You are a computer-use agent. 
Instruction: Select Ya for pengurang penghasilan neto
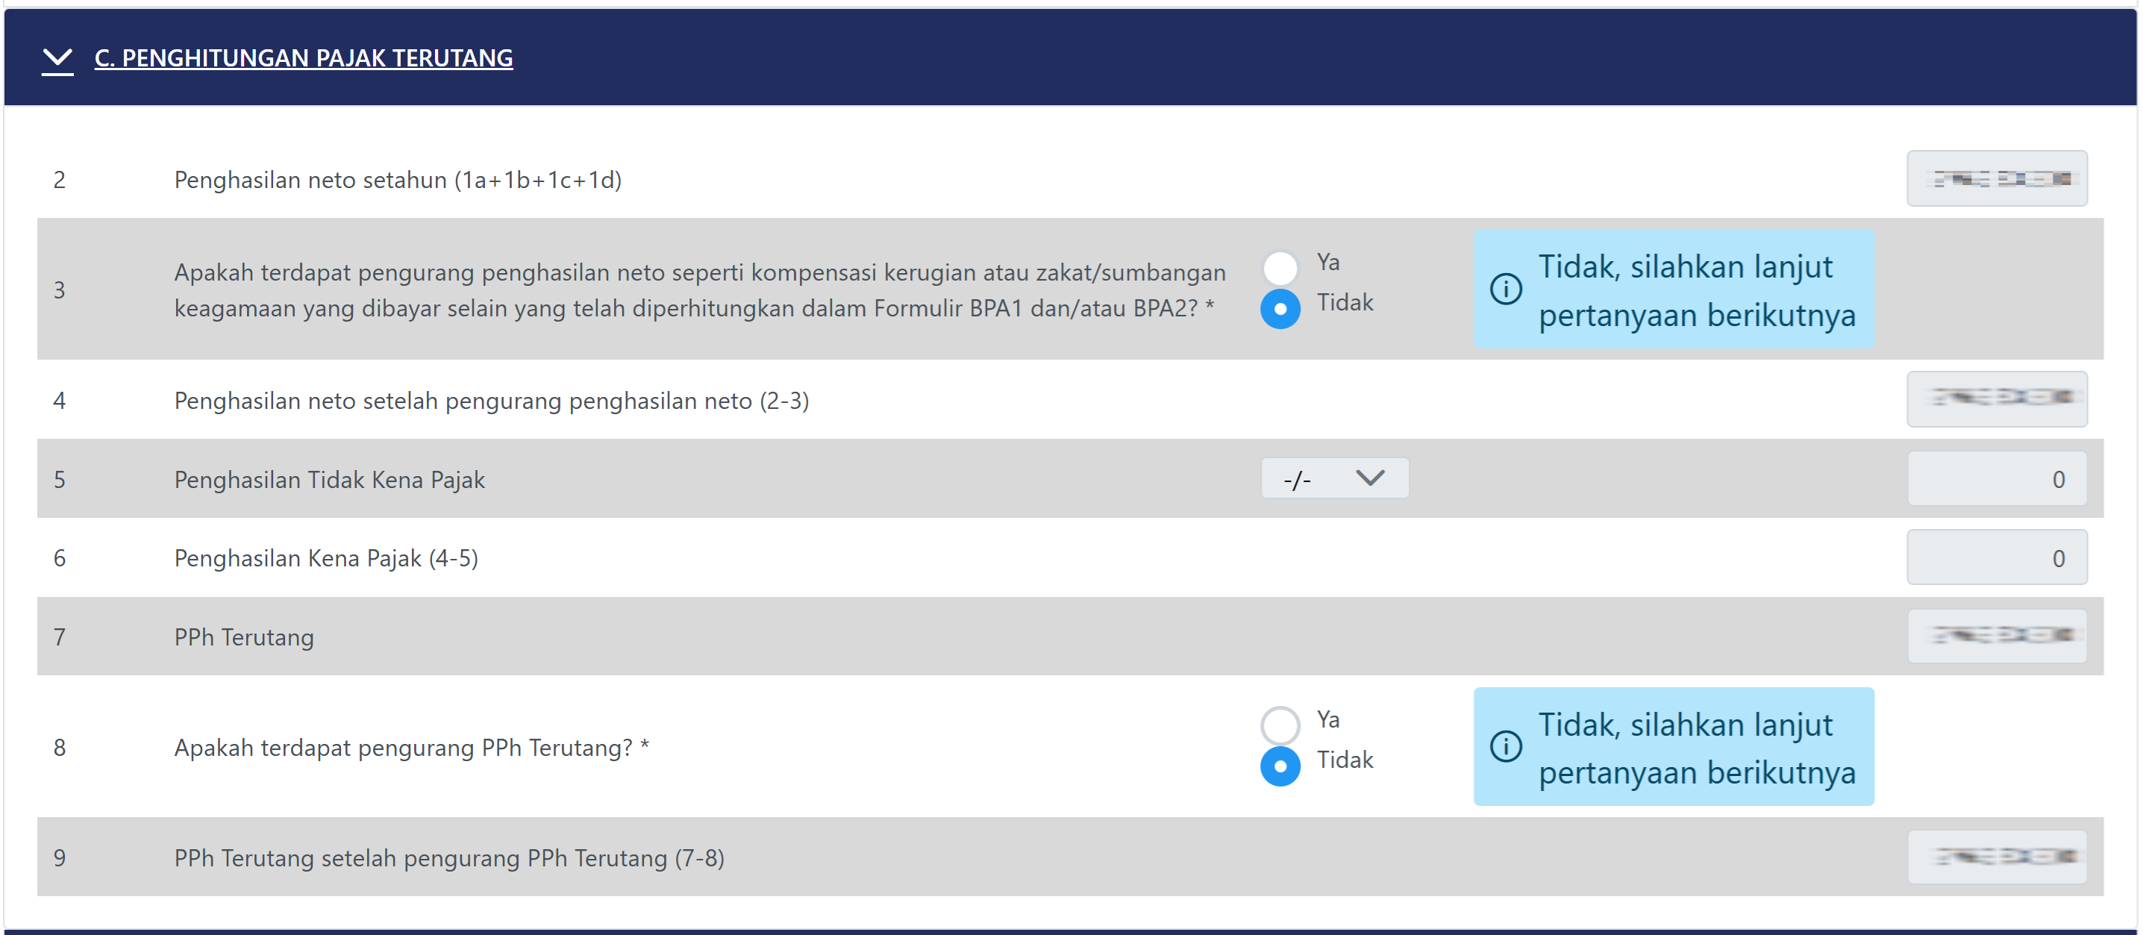pos(1280,267)
